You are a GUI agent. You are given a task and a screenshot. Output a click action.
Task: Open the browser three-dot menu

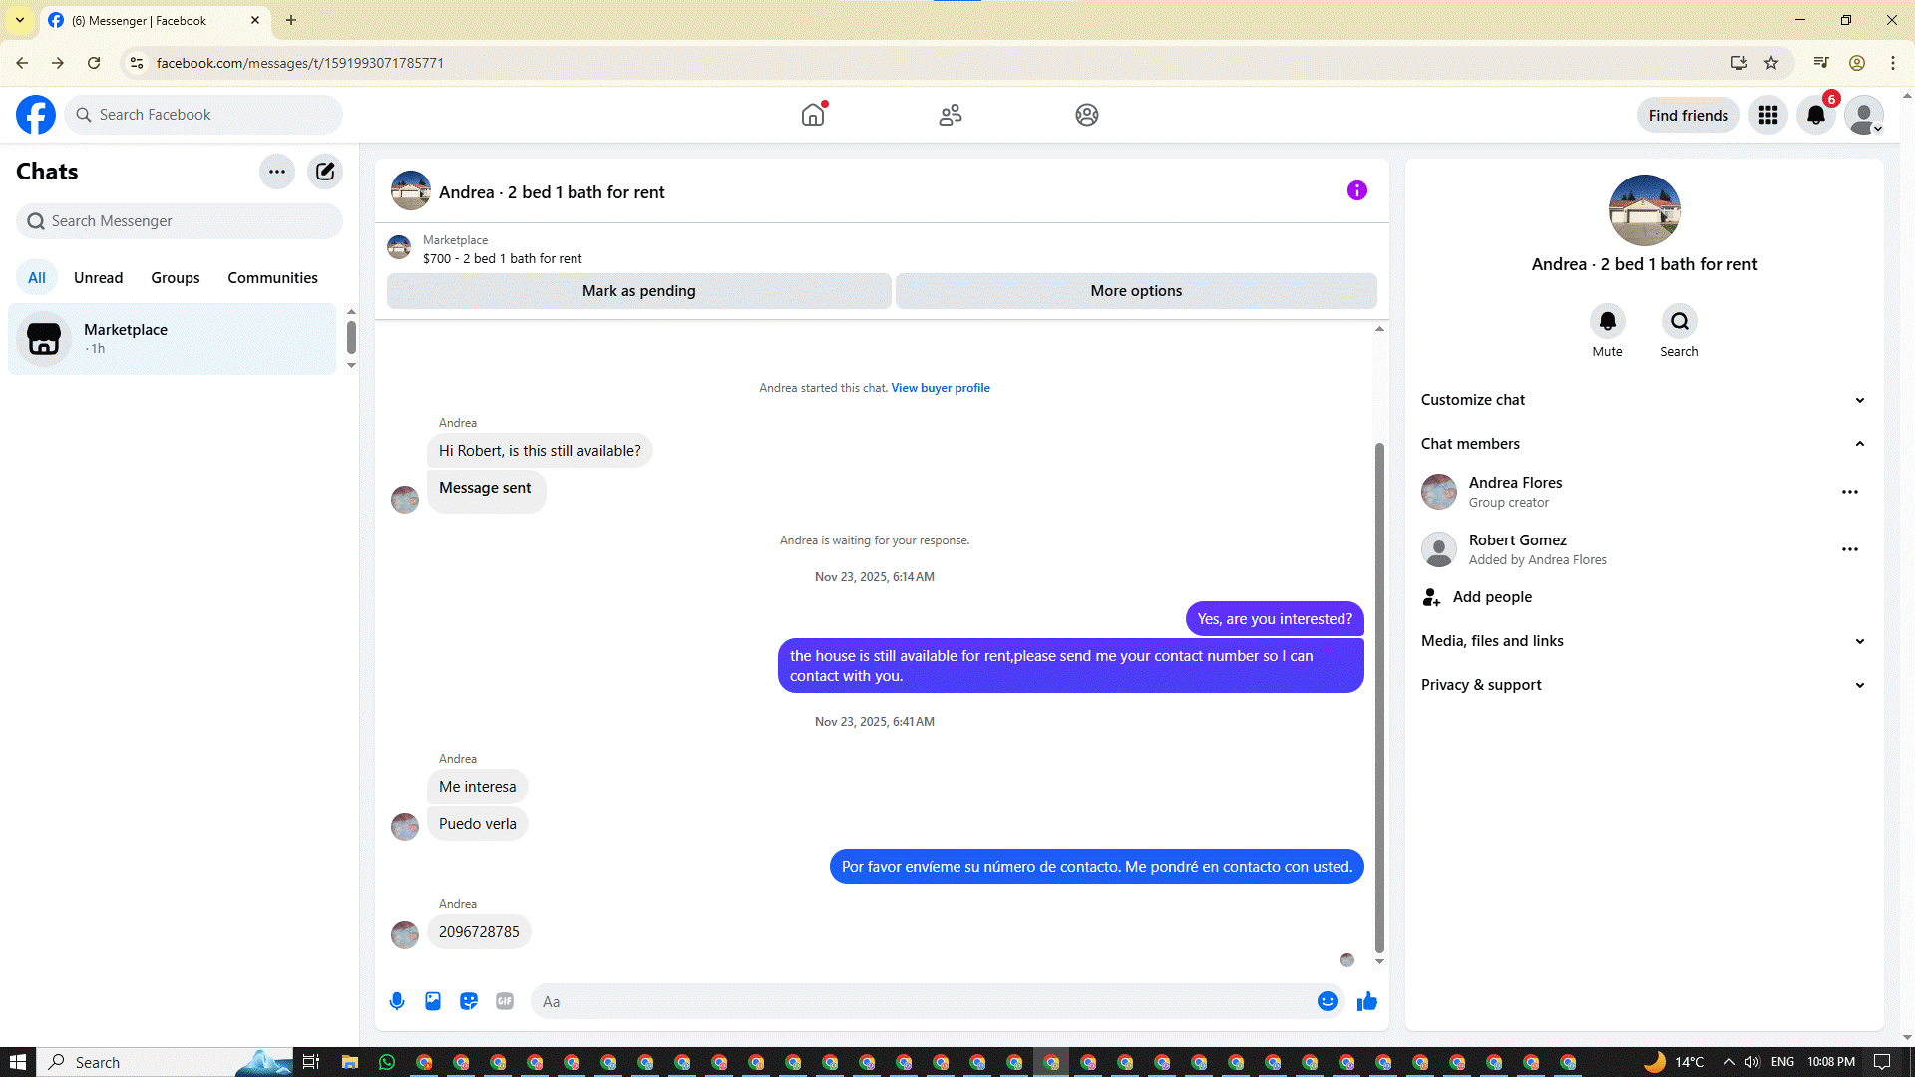pyautogui.click(x=1893, y=63)
